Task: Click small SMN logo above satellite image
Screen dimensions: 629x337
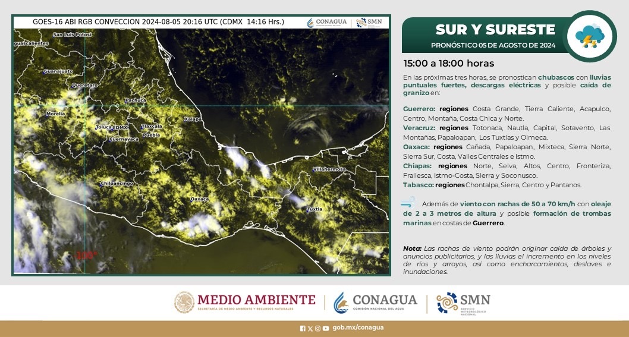Action: click(x=369, y=22)
